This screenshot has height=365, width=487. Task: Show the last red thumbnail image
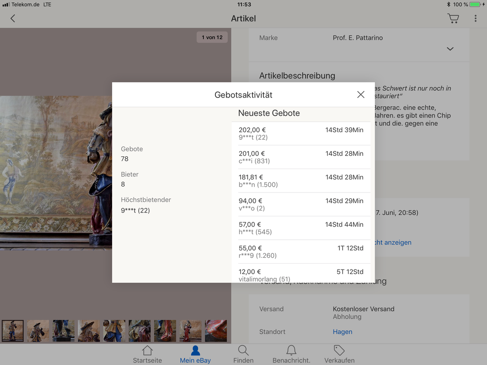click(x=215, y=331)
